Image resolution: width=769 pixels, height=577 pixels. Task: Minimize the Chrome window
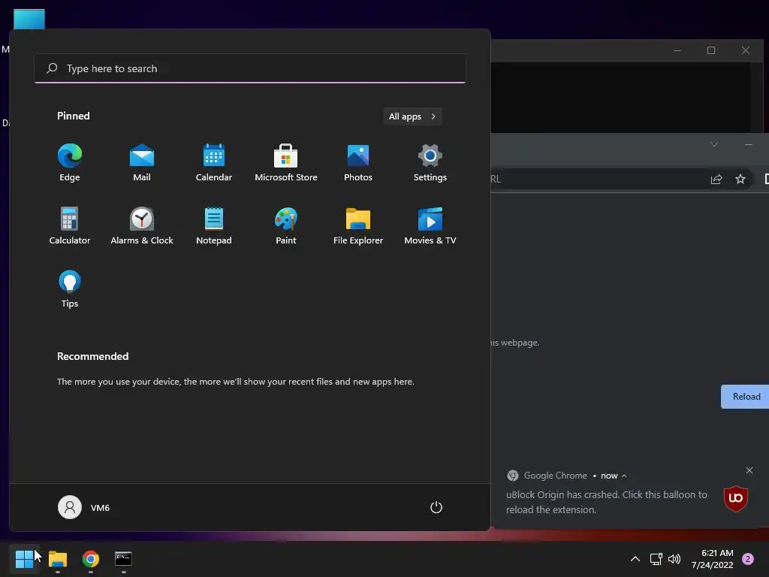(749, 144)
